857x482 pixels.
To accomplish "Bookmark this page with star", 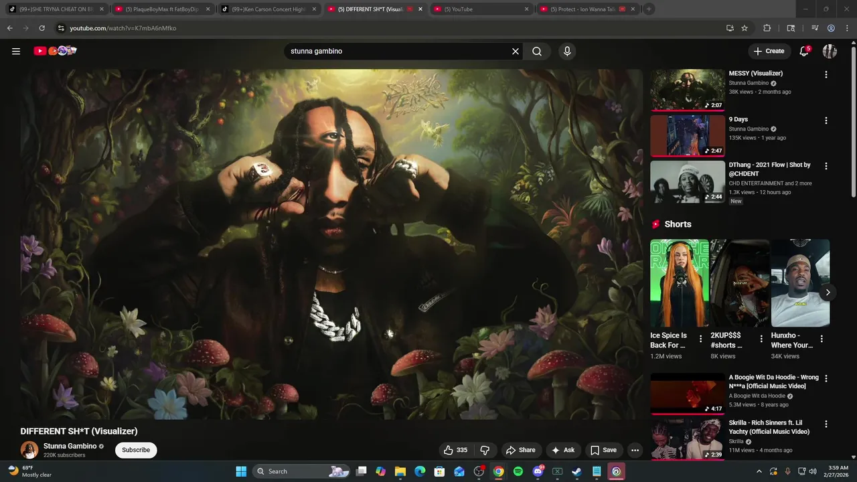I will [x=745, y=28].
